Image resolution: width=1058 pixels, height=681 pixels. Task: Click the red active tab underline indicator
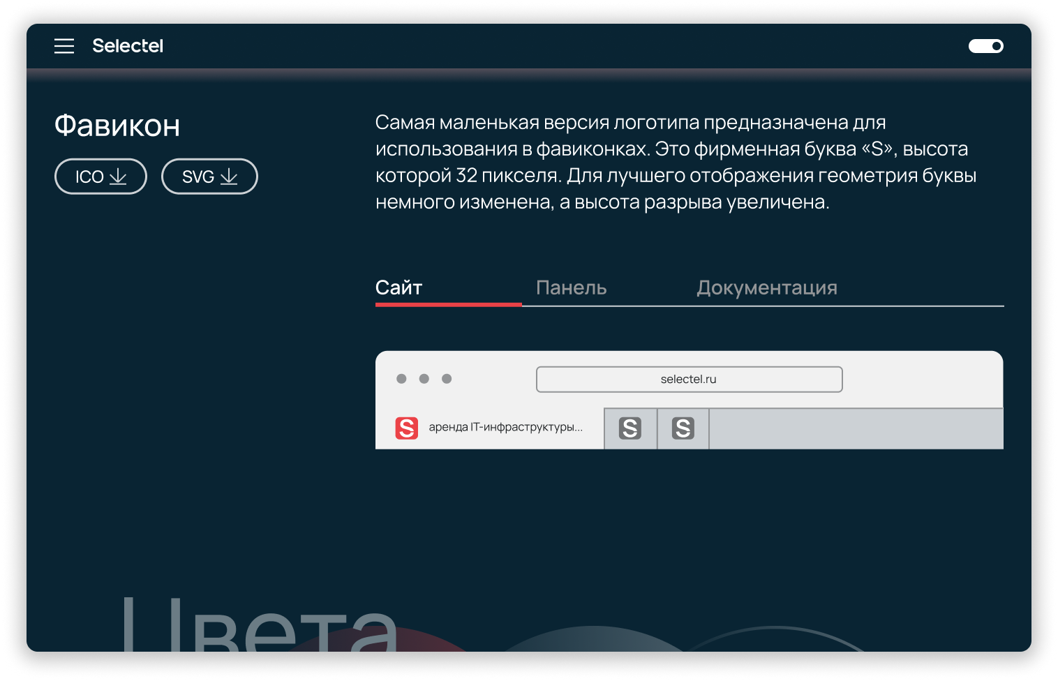(x=448, y=305)
